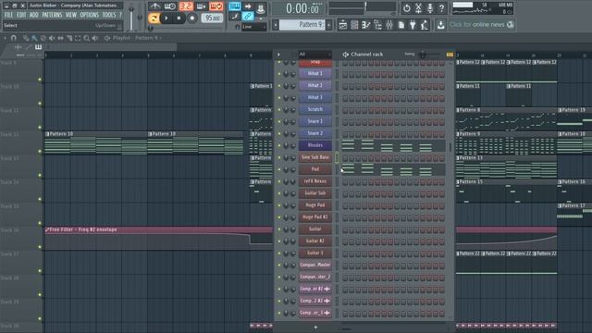Screen dimensions: 592x333
Task: Click the Play button in transport
Action: [x=166, y=18]
